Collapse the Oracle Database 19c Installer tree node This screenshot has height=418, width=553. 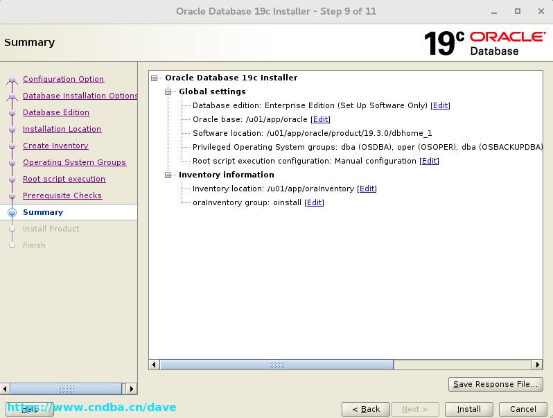pos(154,78)
